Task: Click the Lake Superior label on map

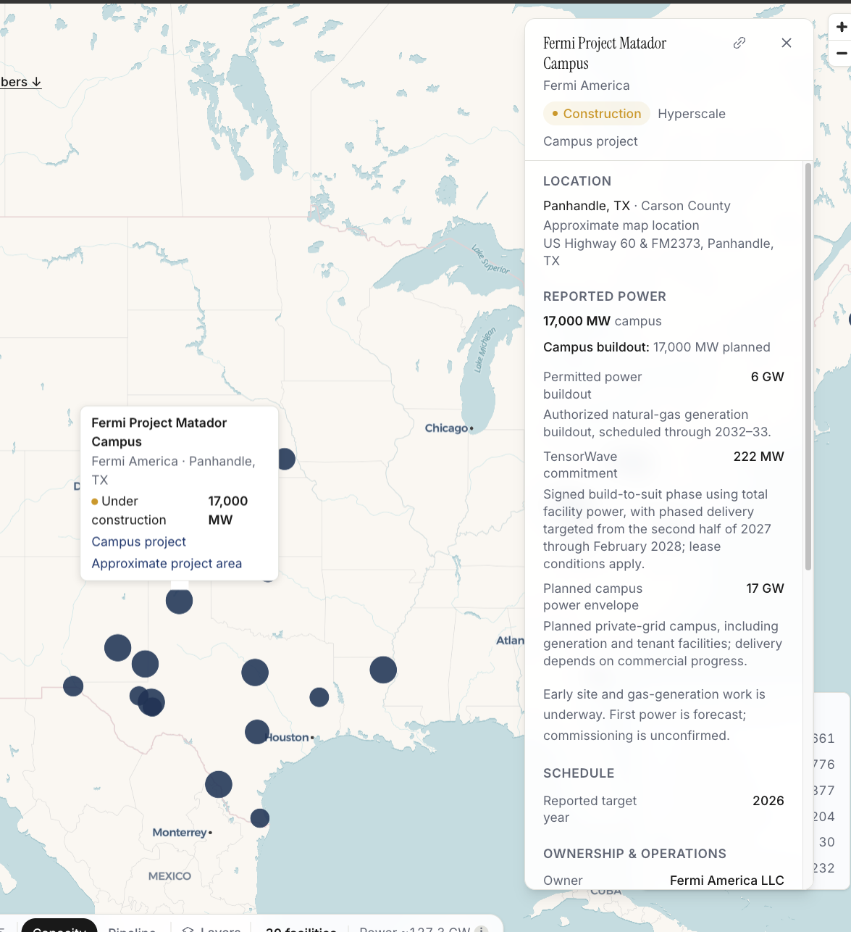Action: (x=490, y=259)
